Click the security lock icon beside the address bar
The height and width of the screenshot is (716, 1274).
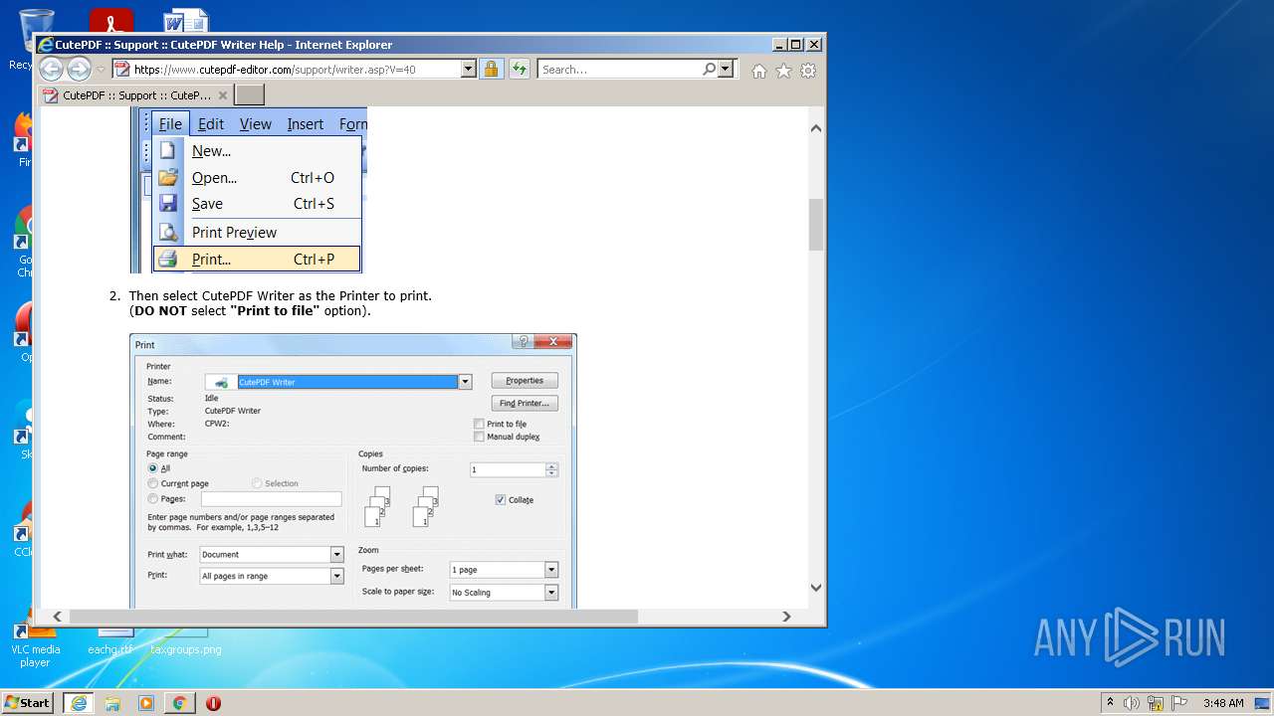[491, 70]
